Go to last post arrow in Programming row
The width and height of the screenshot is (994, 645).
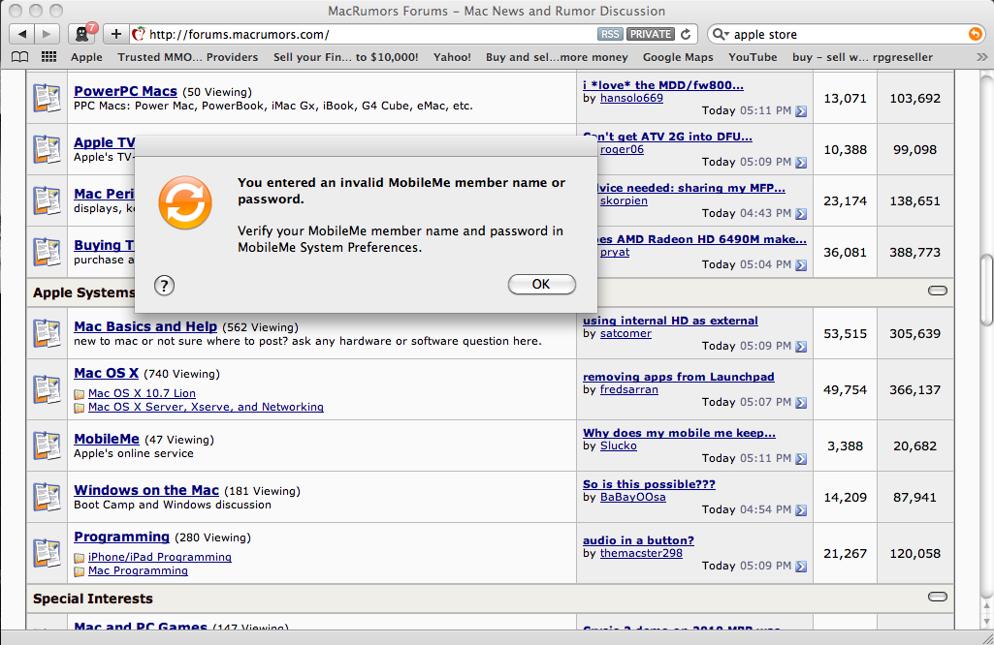tap(801, 568)
